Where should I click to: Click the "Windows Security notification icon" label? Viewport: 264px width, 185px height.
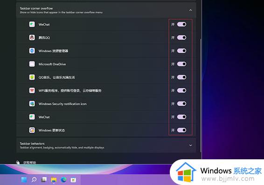63,104
